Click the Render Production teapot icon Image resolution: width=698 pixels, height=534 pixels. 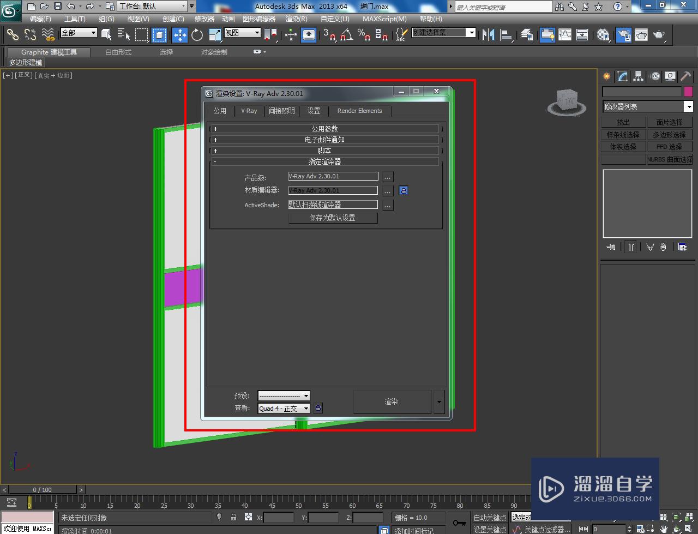(660, 34)
